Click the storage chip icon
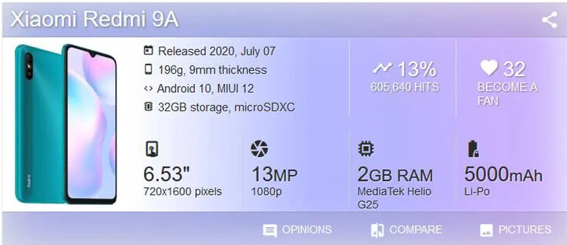 coord(149,106)
